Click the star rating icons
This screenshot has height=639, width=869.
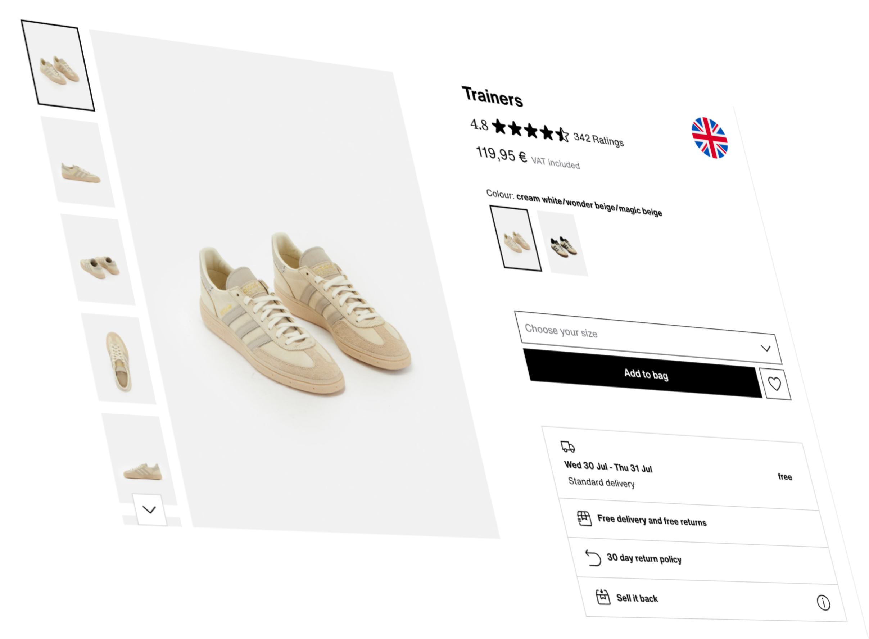(x=530, y=130)
